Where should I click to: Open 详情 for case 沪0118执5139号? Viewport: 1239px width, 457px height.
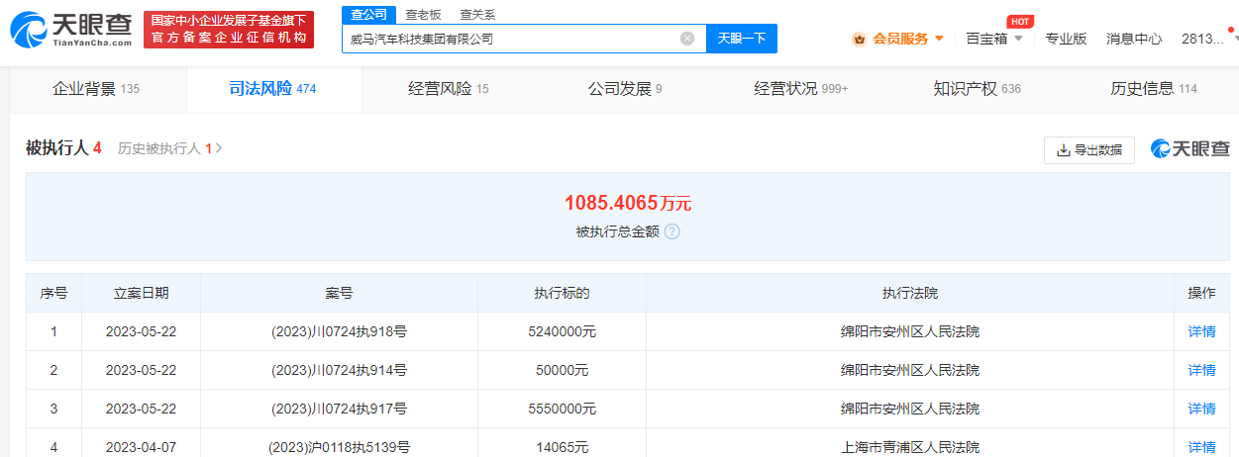coord(1201,447)
